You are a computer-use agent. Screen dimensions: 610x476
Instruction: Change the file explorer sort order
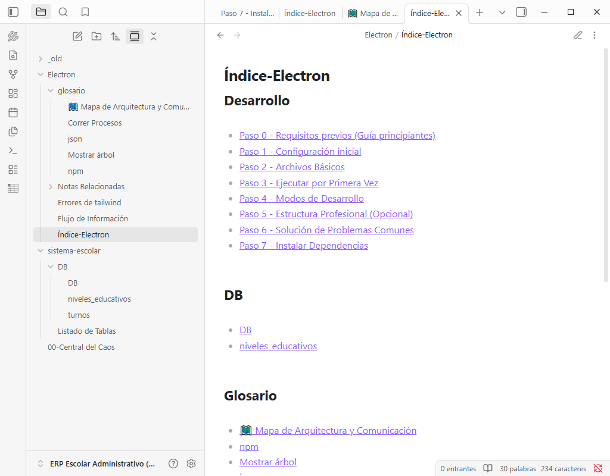tap(116, 36)
